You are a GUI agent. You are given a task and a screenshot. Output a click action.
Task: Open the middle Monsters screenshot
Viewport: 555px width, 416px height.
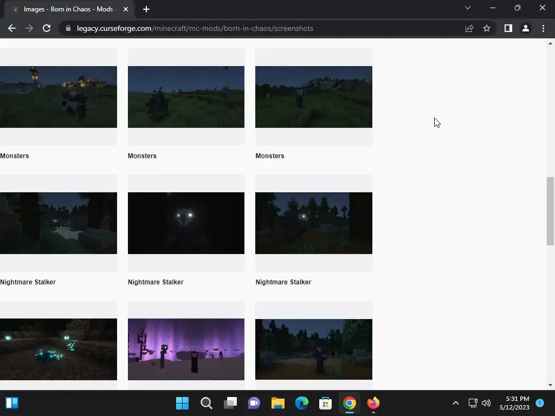(186, 97)
